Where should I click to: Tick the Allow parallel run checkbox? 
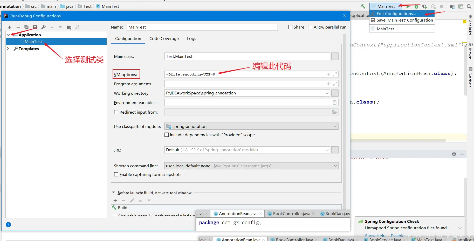[310, 27]
